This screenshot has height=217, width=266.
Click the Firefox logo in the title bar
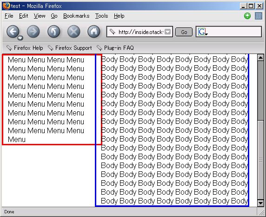point(7,6)
